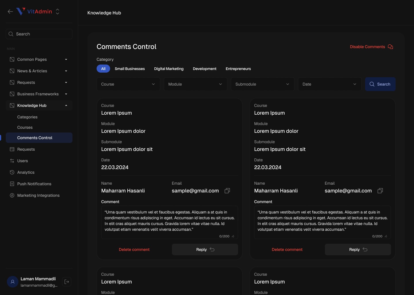
Task: Click the comment text box in right card
Action: 323,222
